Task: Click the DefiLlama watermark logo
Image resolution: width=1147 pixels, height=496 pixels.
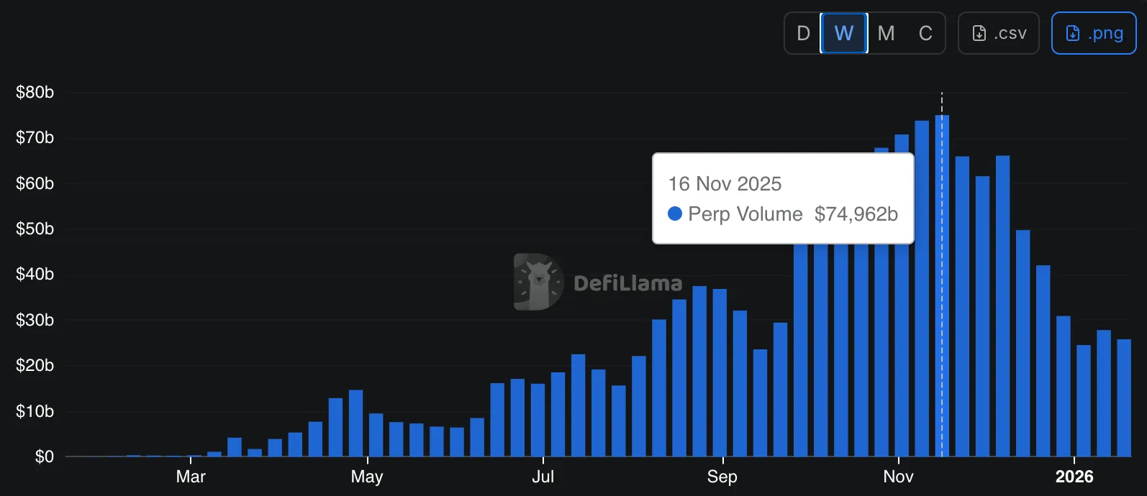Action: [538, 282]
